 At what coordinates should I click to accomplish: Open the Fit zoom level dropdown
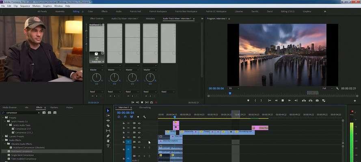(x=233, y=88)
